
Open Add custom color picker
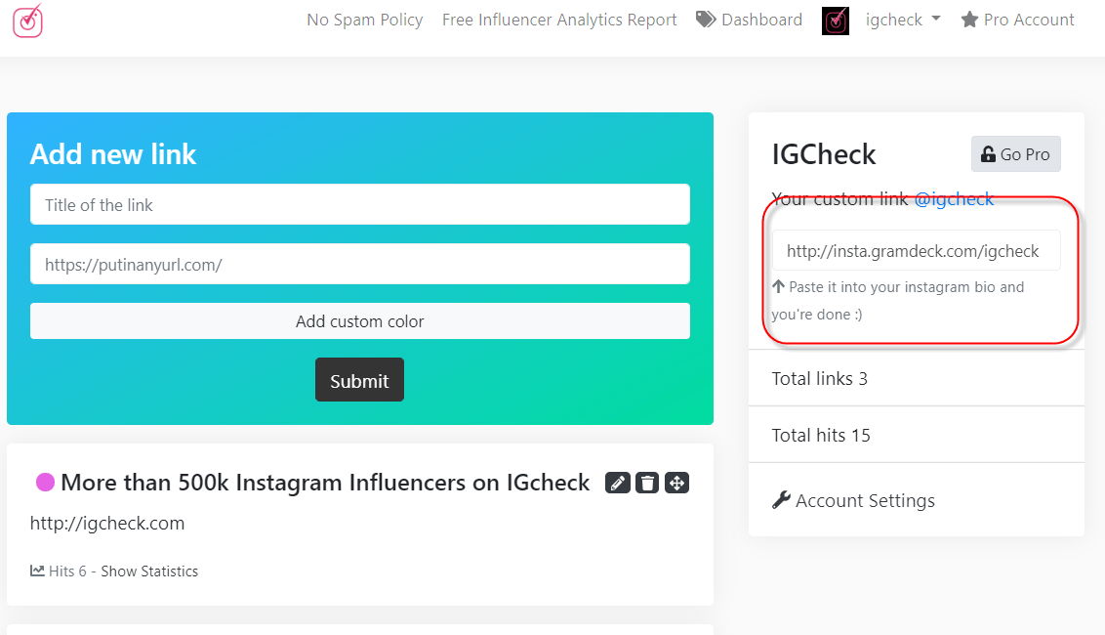coord(359,321)
